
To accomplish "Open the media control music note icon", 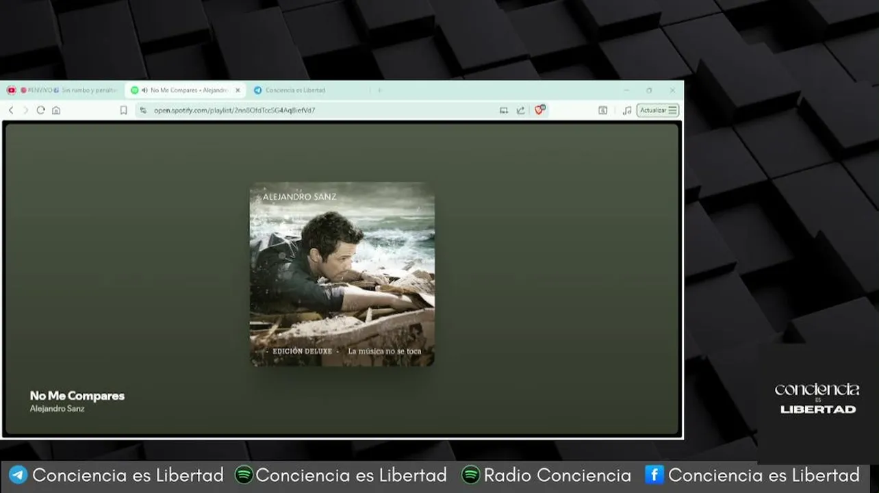I will pos(626,110).
